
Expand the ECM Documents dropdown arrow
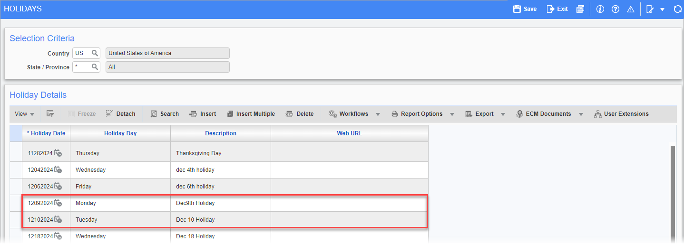click(x=581, y=114)
